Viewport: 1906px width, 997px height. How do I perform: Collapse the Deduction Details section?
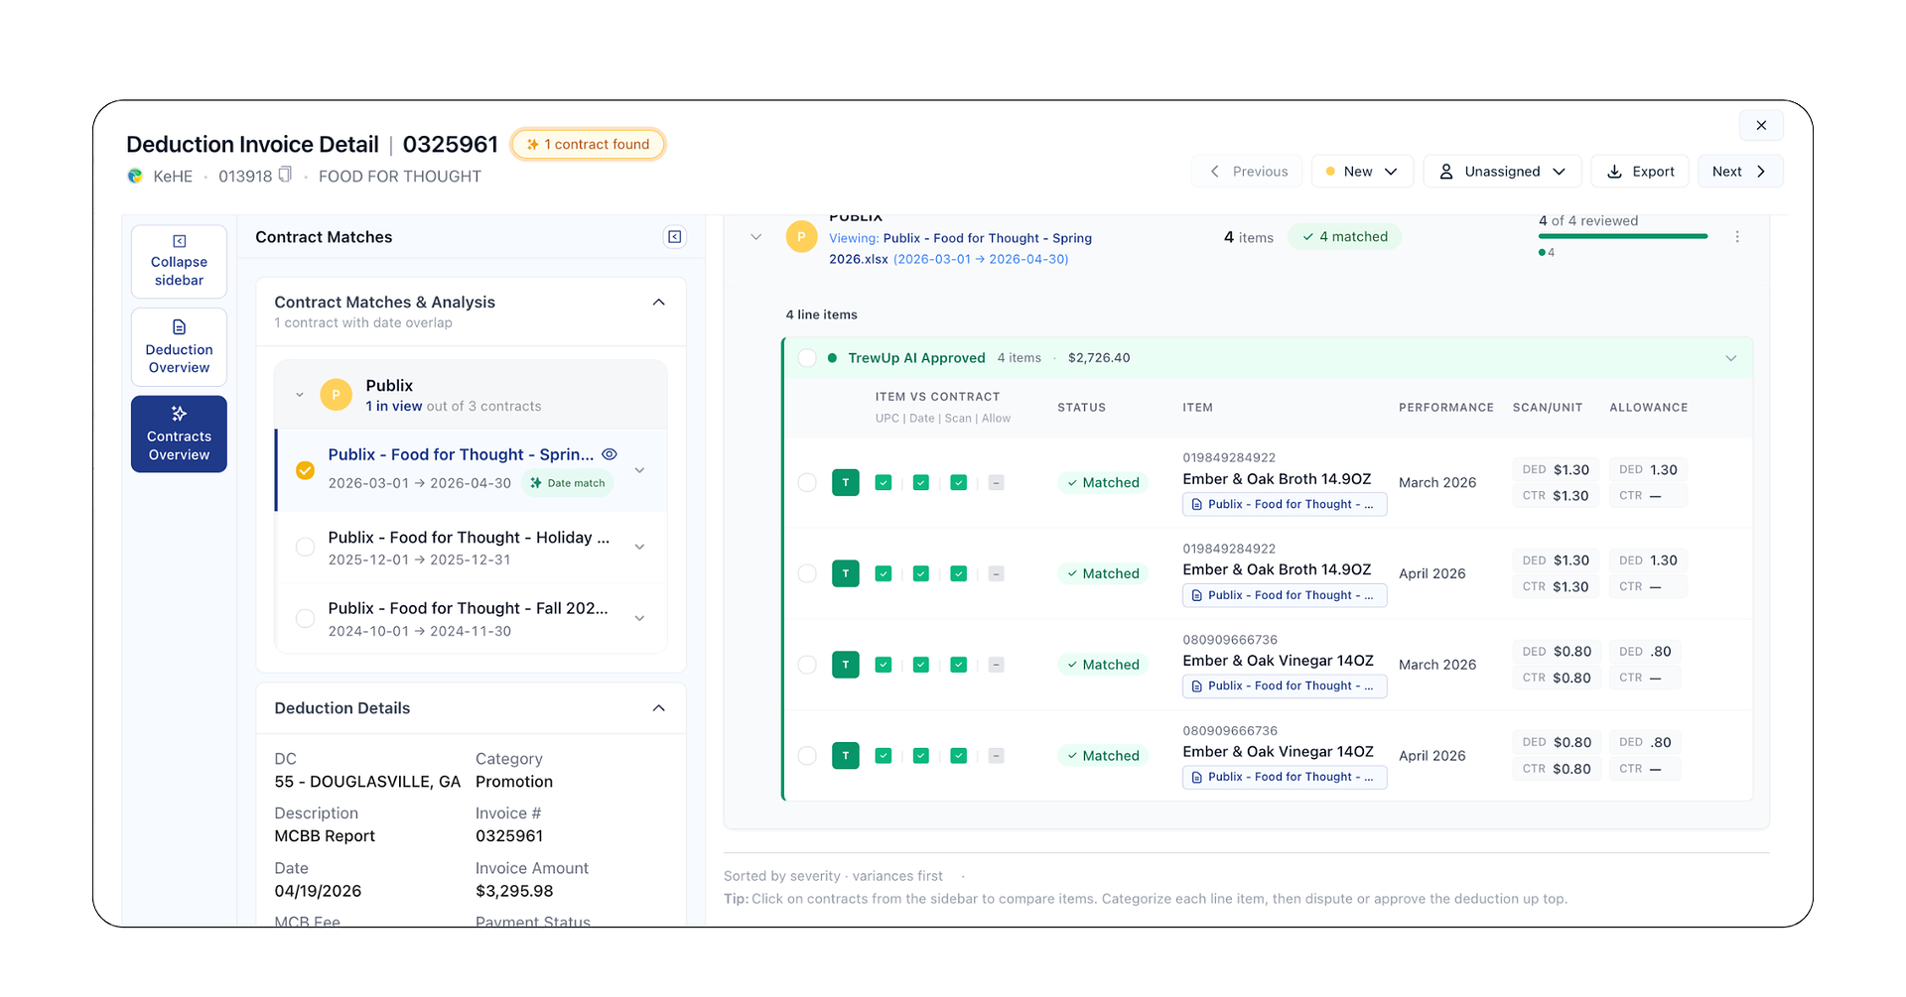[x=659, y=708]
